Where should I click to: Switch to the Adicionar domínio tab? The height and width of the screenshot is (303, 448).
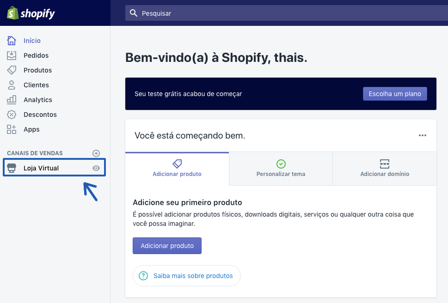point(385,169)
